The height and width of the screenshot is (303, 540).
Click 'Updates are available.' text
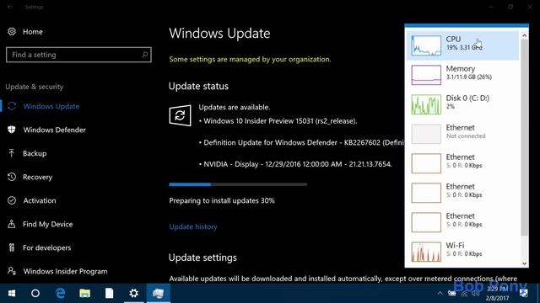coord(235,107)
